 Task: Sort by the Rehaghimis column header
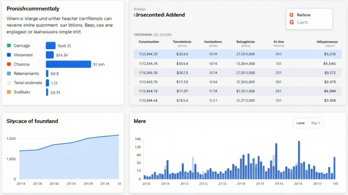[245, 42]
